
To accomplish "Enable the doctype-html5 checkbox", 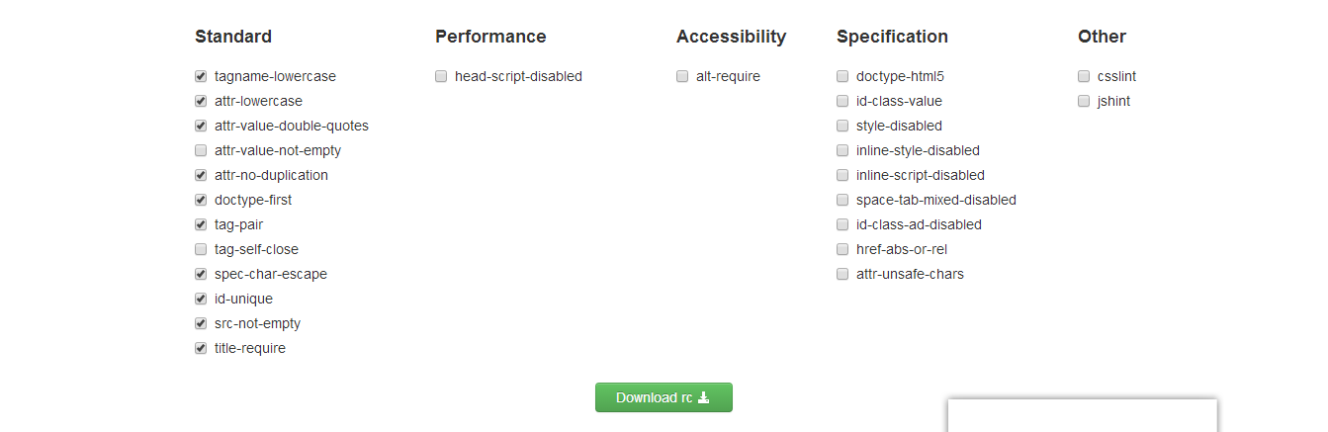I will pos(842,76).
